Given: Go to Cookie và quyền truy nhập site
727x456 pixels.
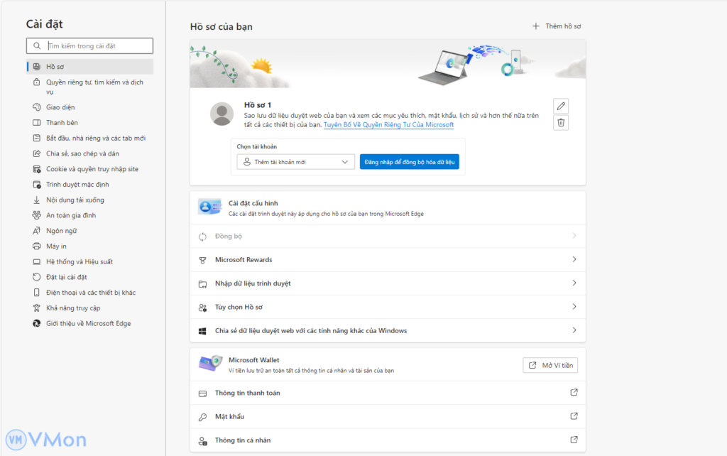Looking at the screenshot, I should coord(92,169).
